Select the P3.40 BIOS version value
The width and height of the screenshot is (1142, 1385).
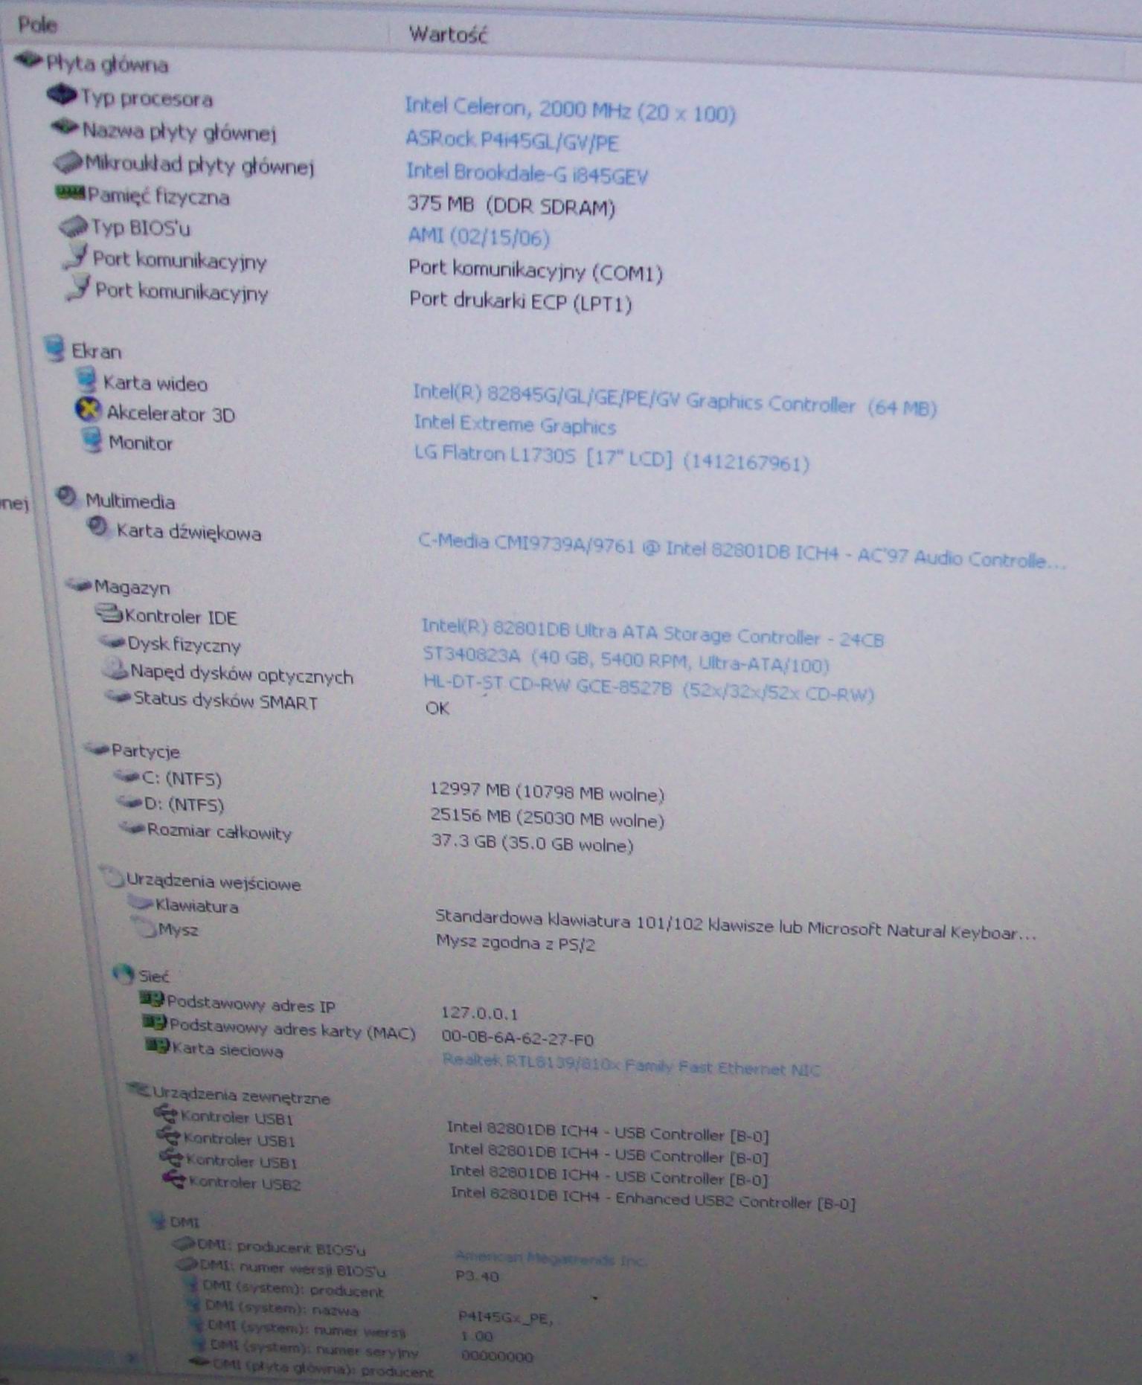[x=477, y=1276]
